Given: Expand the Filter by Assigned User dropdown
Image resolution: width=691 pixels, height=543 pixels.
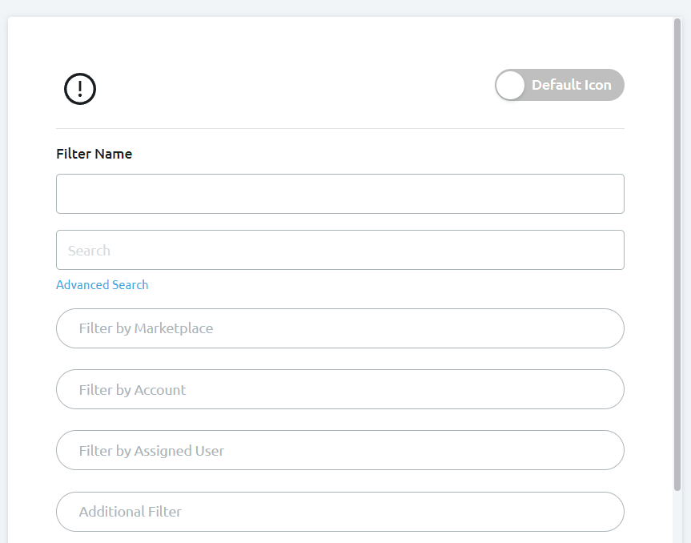Looking at the screenshot, I should pyautogui.click(x=339, y=450).
